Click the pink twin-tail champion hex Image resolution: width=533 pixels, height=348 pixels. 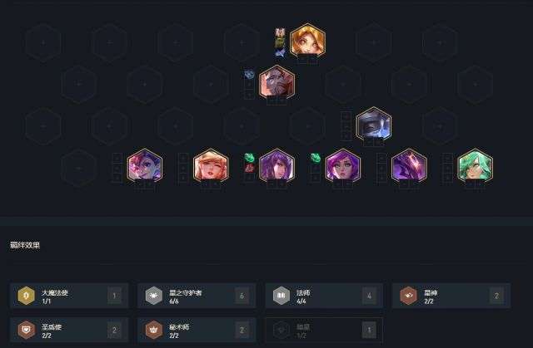click(144, 166)
